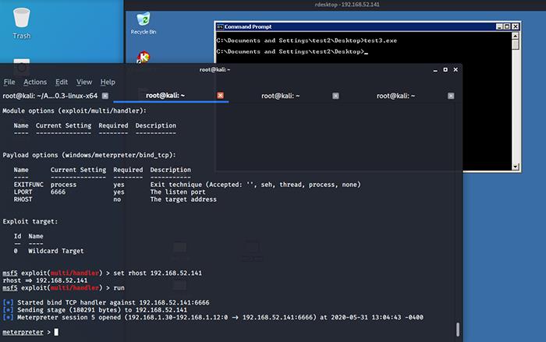Maximize the root@kali terminal window

tap(445, 70)
